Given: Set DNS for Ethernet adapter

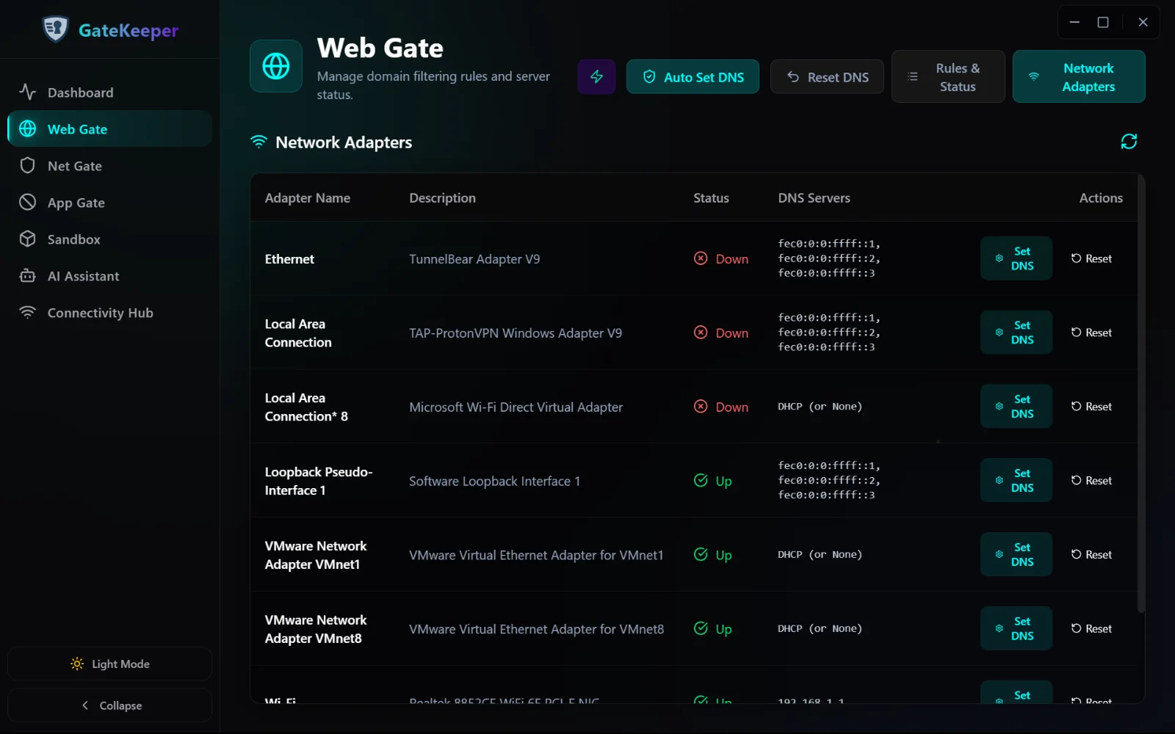Looking at the screenshot, I should pos(1016,258).
